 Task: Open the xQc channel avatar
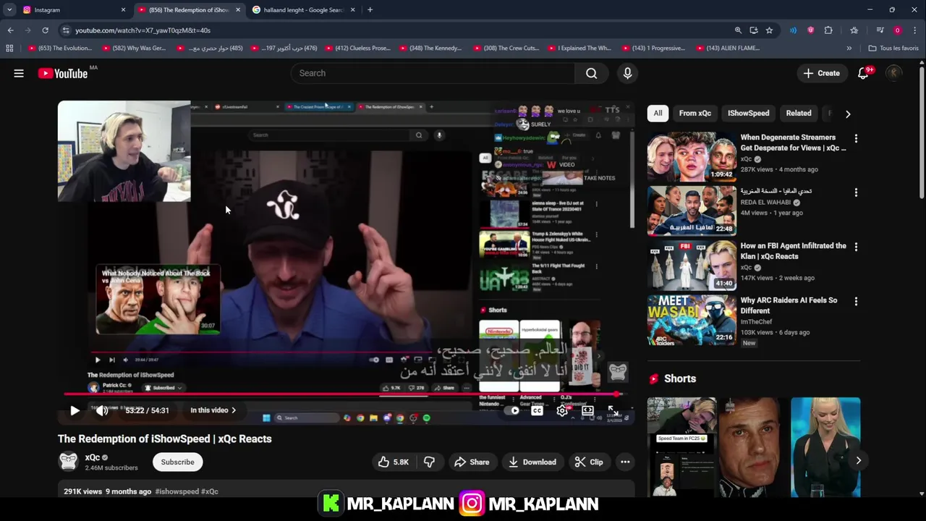[68, 462]
